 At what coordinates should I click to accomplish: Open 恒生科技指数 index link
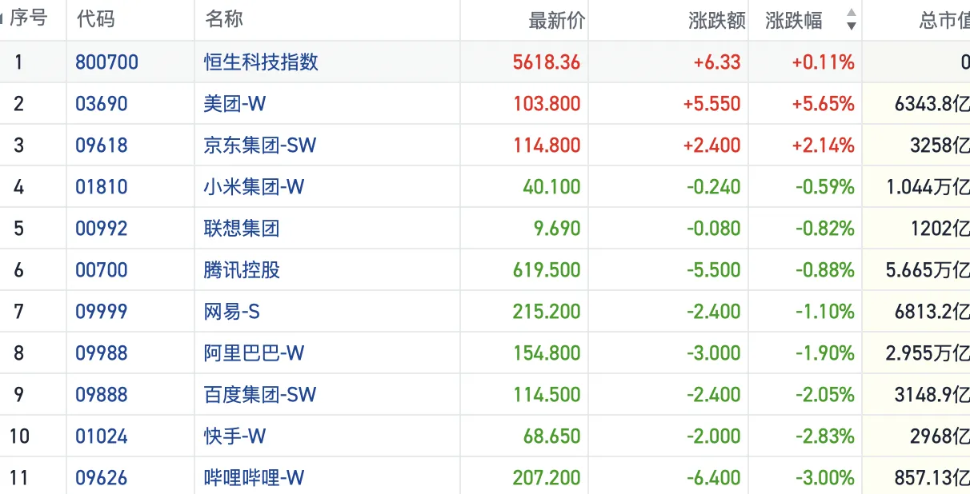(261, 62)
